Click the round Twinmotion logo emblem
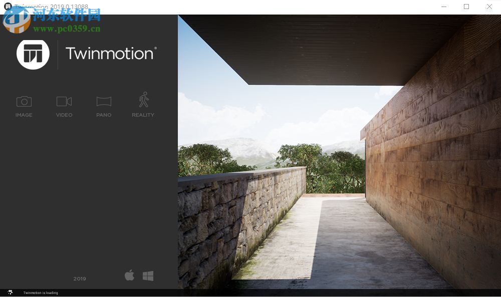This screenshot has width=501, height=297. click(x=33, y=54)
